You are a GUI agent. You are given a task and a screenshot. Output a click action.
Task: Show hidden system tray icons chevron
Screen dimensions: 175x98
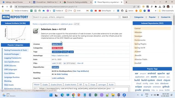point(138,95)
